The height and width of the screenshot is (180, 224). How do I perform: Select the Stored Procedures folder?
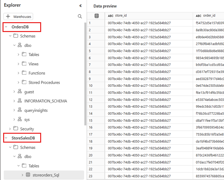(44, 82)
